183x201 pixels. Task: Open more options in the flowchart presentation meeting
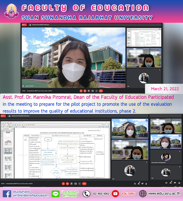click(80, 183)
